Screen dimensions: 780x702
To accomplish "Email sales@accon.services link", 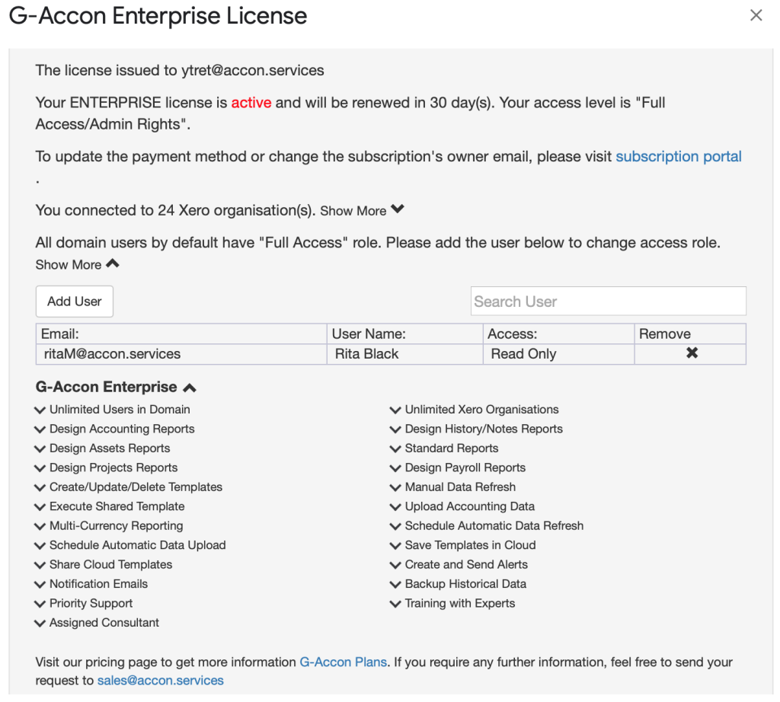I will (160, 681).
